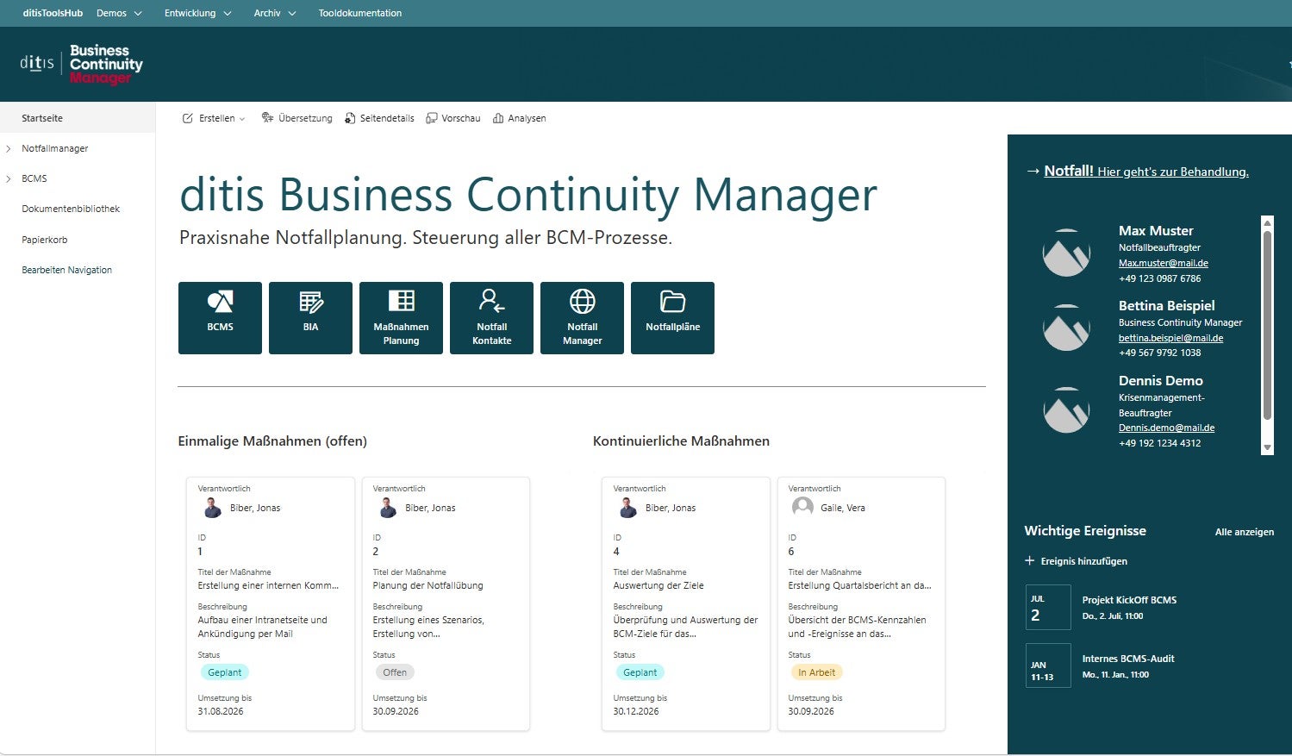Viewport: 1292px width, 756px height.
Task: Click the 'Kontinuierliche Maßnahmen' heading
Action: point(681,441)
